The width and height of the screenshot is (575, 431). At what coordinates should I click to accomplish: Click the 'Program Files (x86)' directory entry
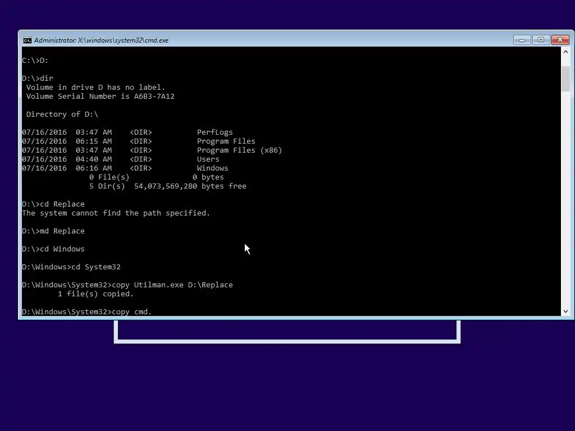coord(152,150)
